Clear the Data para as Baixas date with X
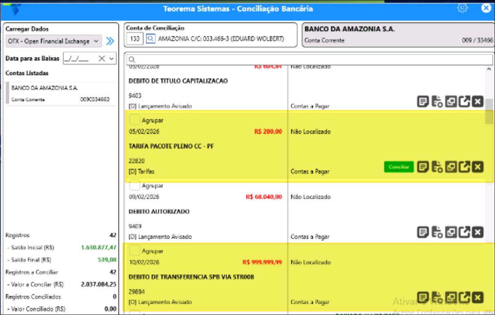The image size is (495, 315). [x=102, y=59]
